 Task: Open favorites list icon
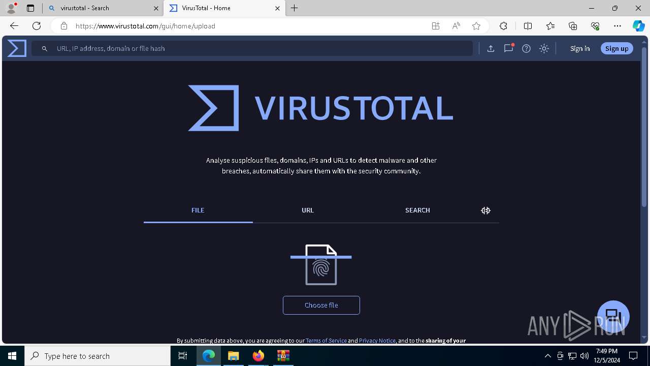pyautogui.click(x=550, y=26)
